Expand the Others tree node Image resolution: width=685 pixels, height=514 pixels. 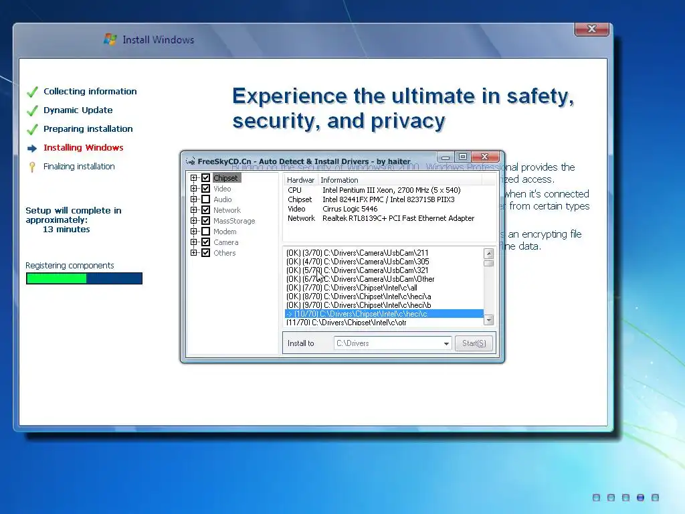click(x=193, y=253)
